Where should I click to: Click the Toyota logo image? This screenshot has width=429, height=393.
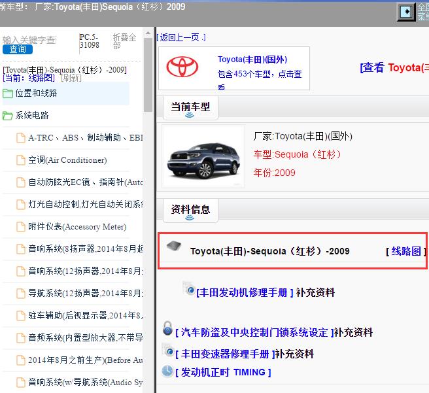click(x=182, y=67)
